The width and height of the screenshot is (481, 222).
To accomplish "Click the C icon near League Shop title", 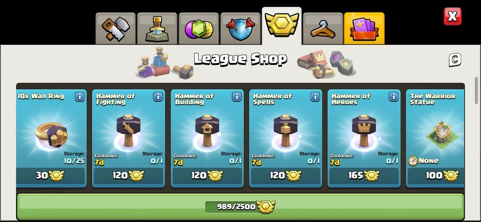I will coord(455,60).
